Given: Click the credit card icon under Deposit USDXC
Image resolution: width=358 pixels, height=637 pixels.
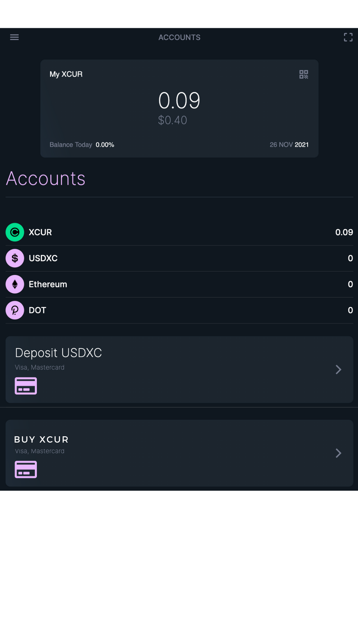Looking at the screenshot, I should pyautogui.click(x=26, y=386).
